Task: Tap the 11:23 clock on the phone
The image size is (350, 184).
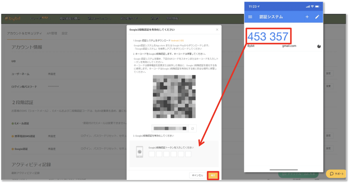Action: tap(253, 6)
